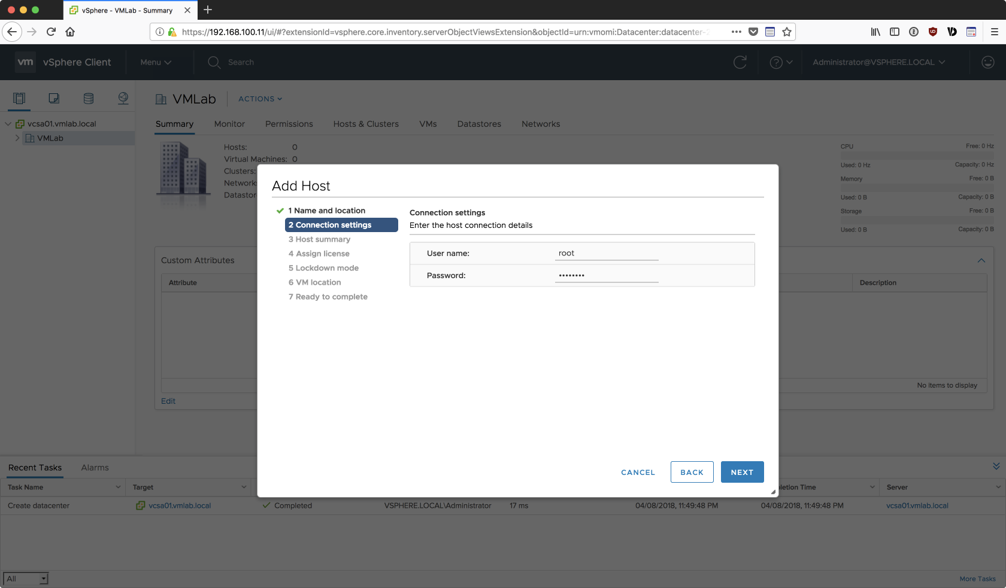Click the vSphere refresh icon in header
The width and height of the screenshot is (1006, 588).
(x=740, y=62)
